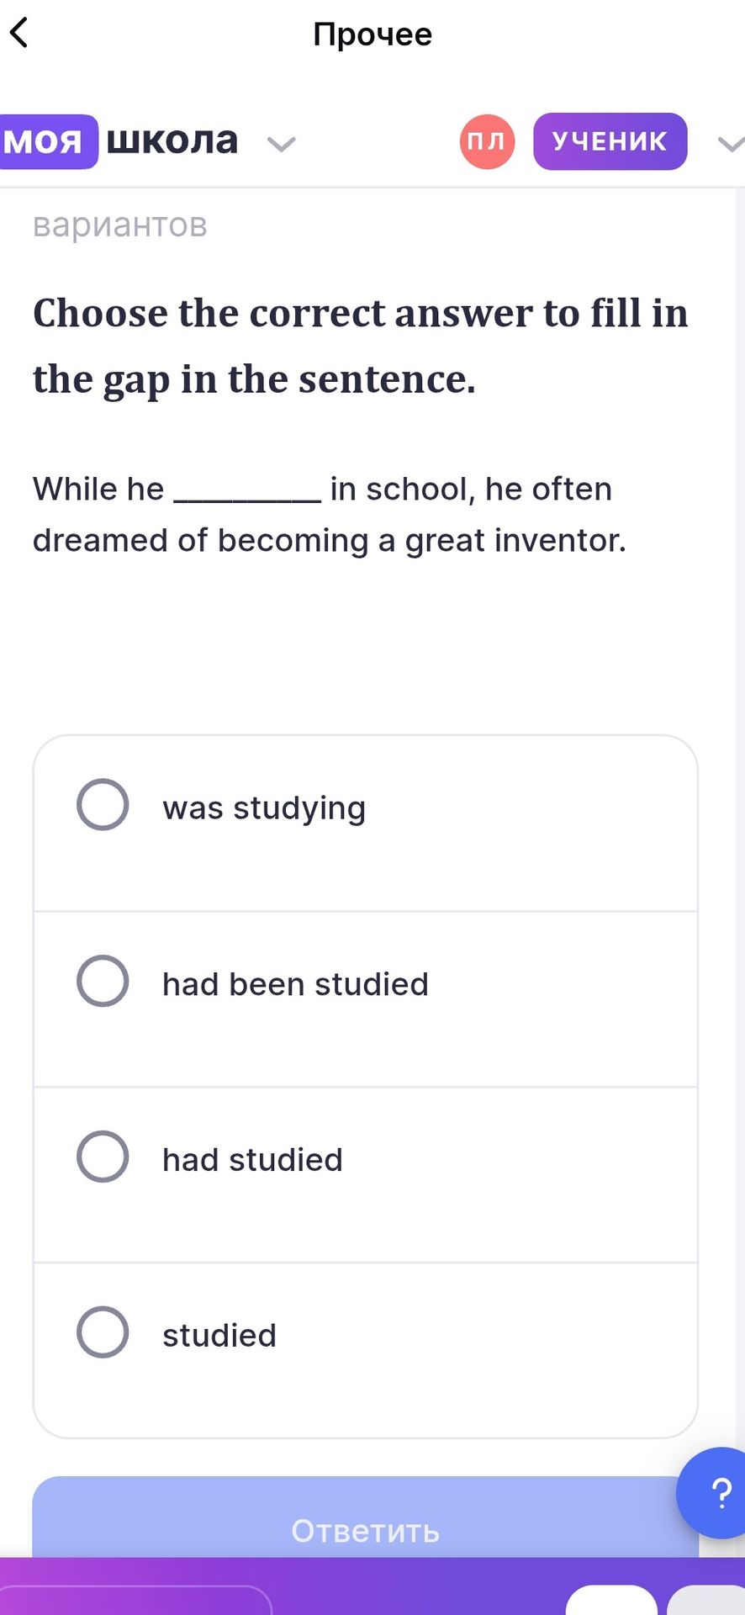Click the УЧЕНИК role button
Viewport: 745px width, 1615px height.
[x=610, y=141]
